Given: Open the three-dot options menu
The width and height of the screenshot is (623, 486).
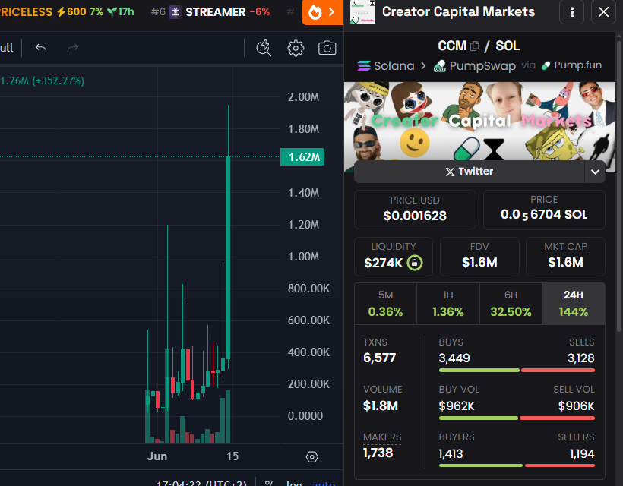Looking at the screenshot, I should 572,12.
